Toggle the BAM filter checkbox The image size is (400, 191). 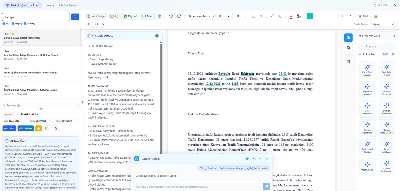click(x=4, y=24)
